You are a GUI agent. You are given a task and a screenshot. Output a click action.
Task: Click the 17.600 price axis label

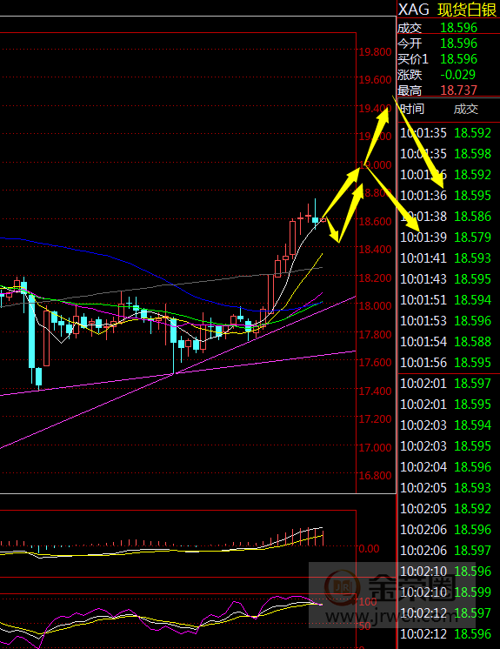pyautogui.click(x=375, y=363)
